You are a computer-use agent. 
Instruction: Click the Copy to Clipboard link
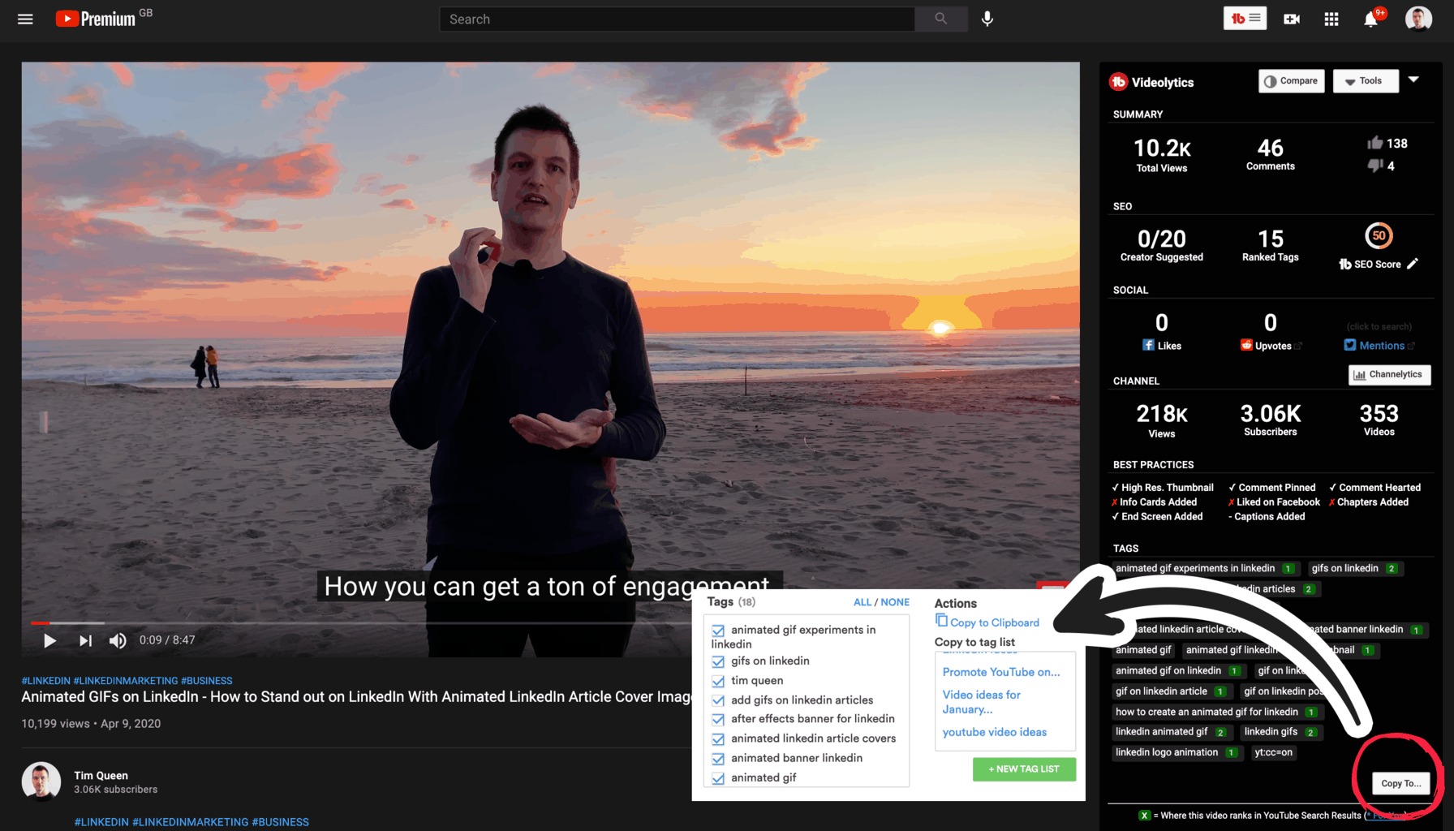995,622
